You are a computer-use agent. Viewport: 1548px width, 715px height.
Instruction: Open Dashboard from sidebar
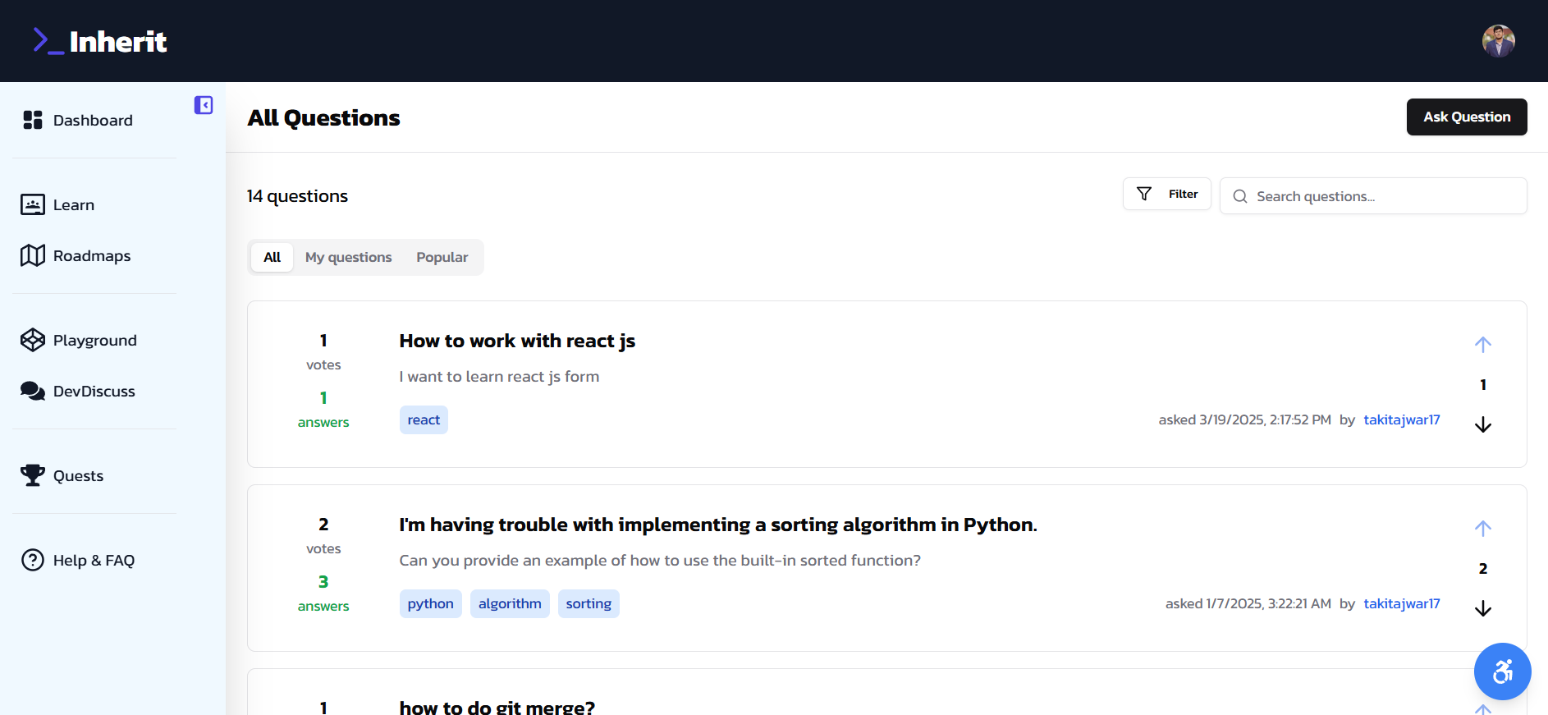(93, 120)
